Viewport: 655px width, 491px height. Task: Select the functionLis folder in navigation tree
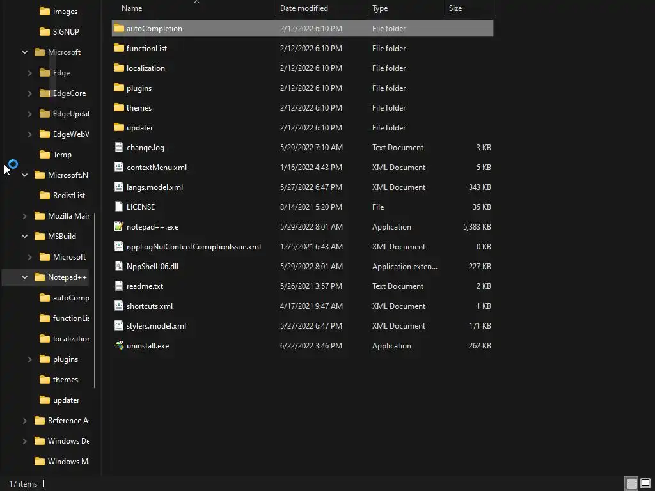coord(70,318)
